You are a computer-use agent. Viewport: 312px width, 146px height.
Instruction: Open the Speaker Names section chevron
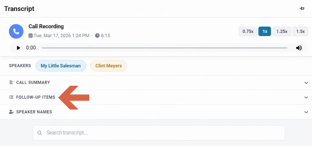click(x=306, y=112)
